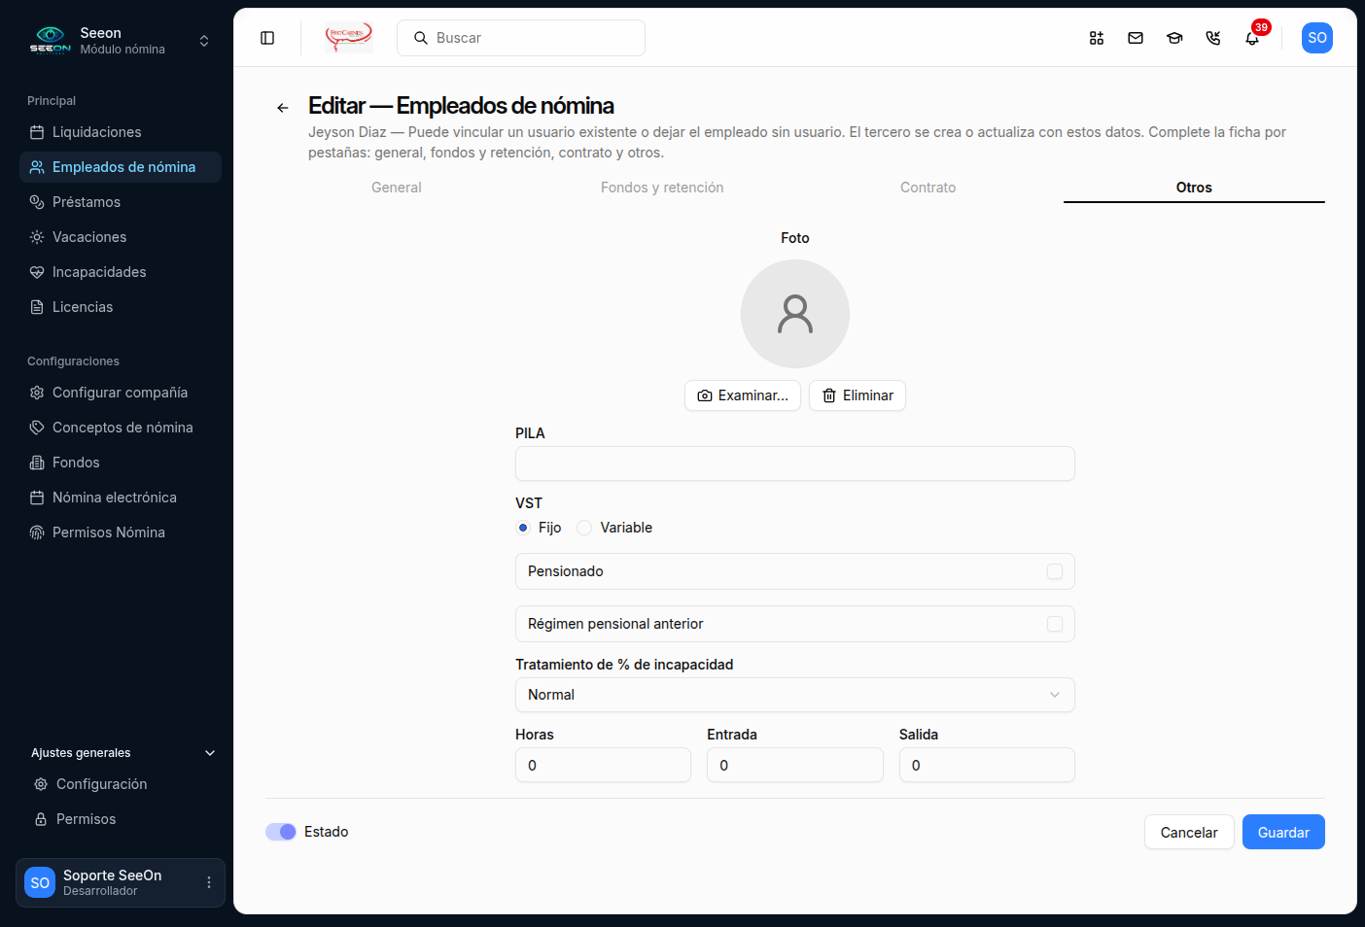1365x927 pixels.
Task: Click the employee photo placeholder
Action: tap(795, 314)
